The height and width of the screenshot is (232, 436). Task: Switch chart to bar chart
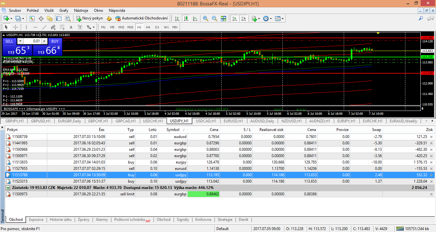tap(177, 18)
